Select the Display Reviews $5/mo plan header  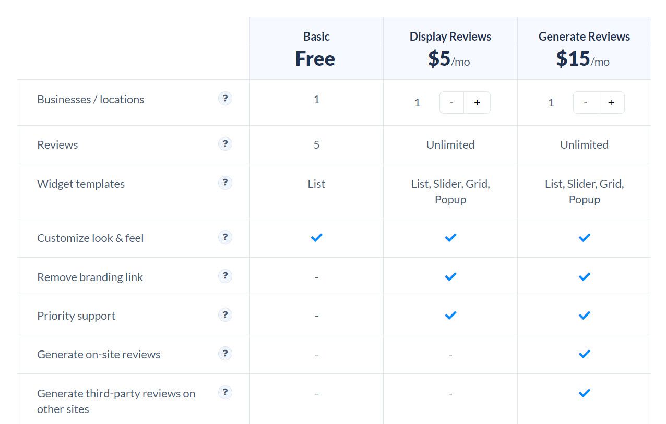click(450, 49)
